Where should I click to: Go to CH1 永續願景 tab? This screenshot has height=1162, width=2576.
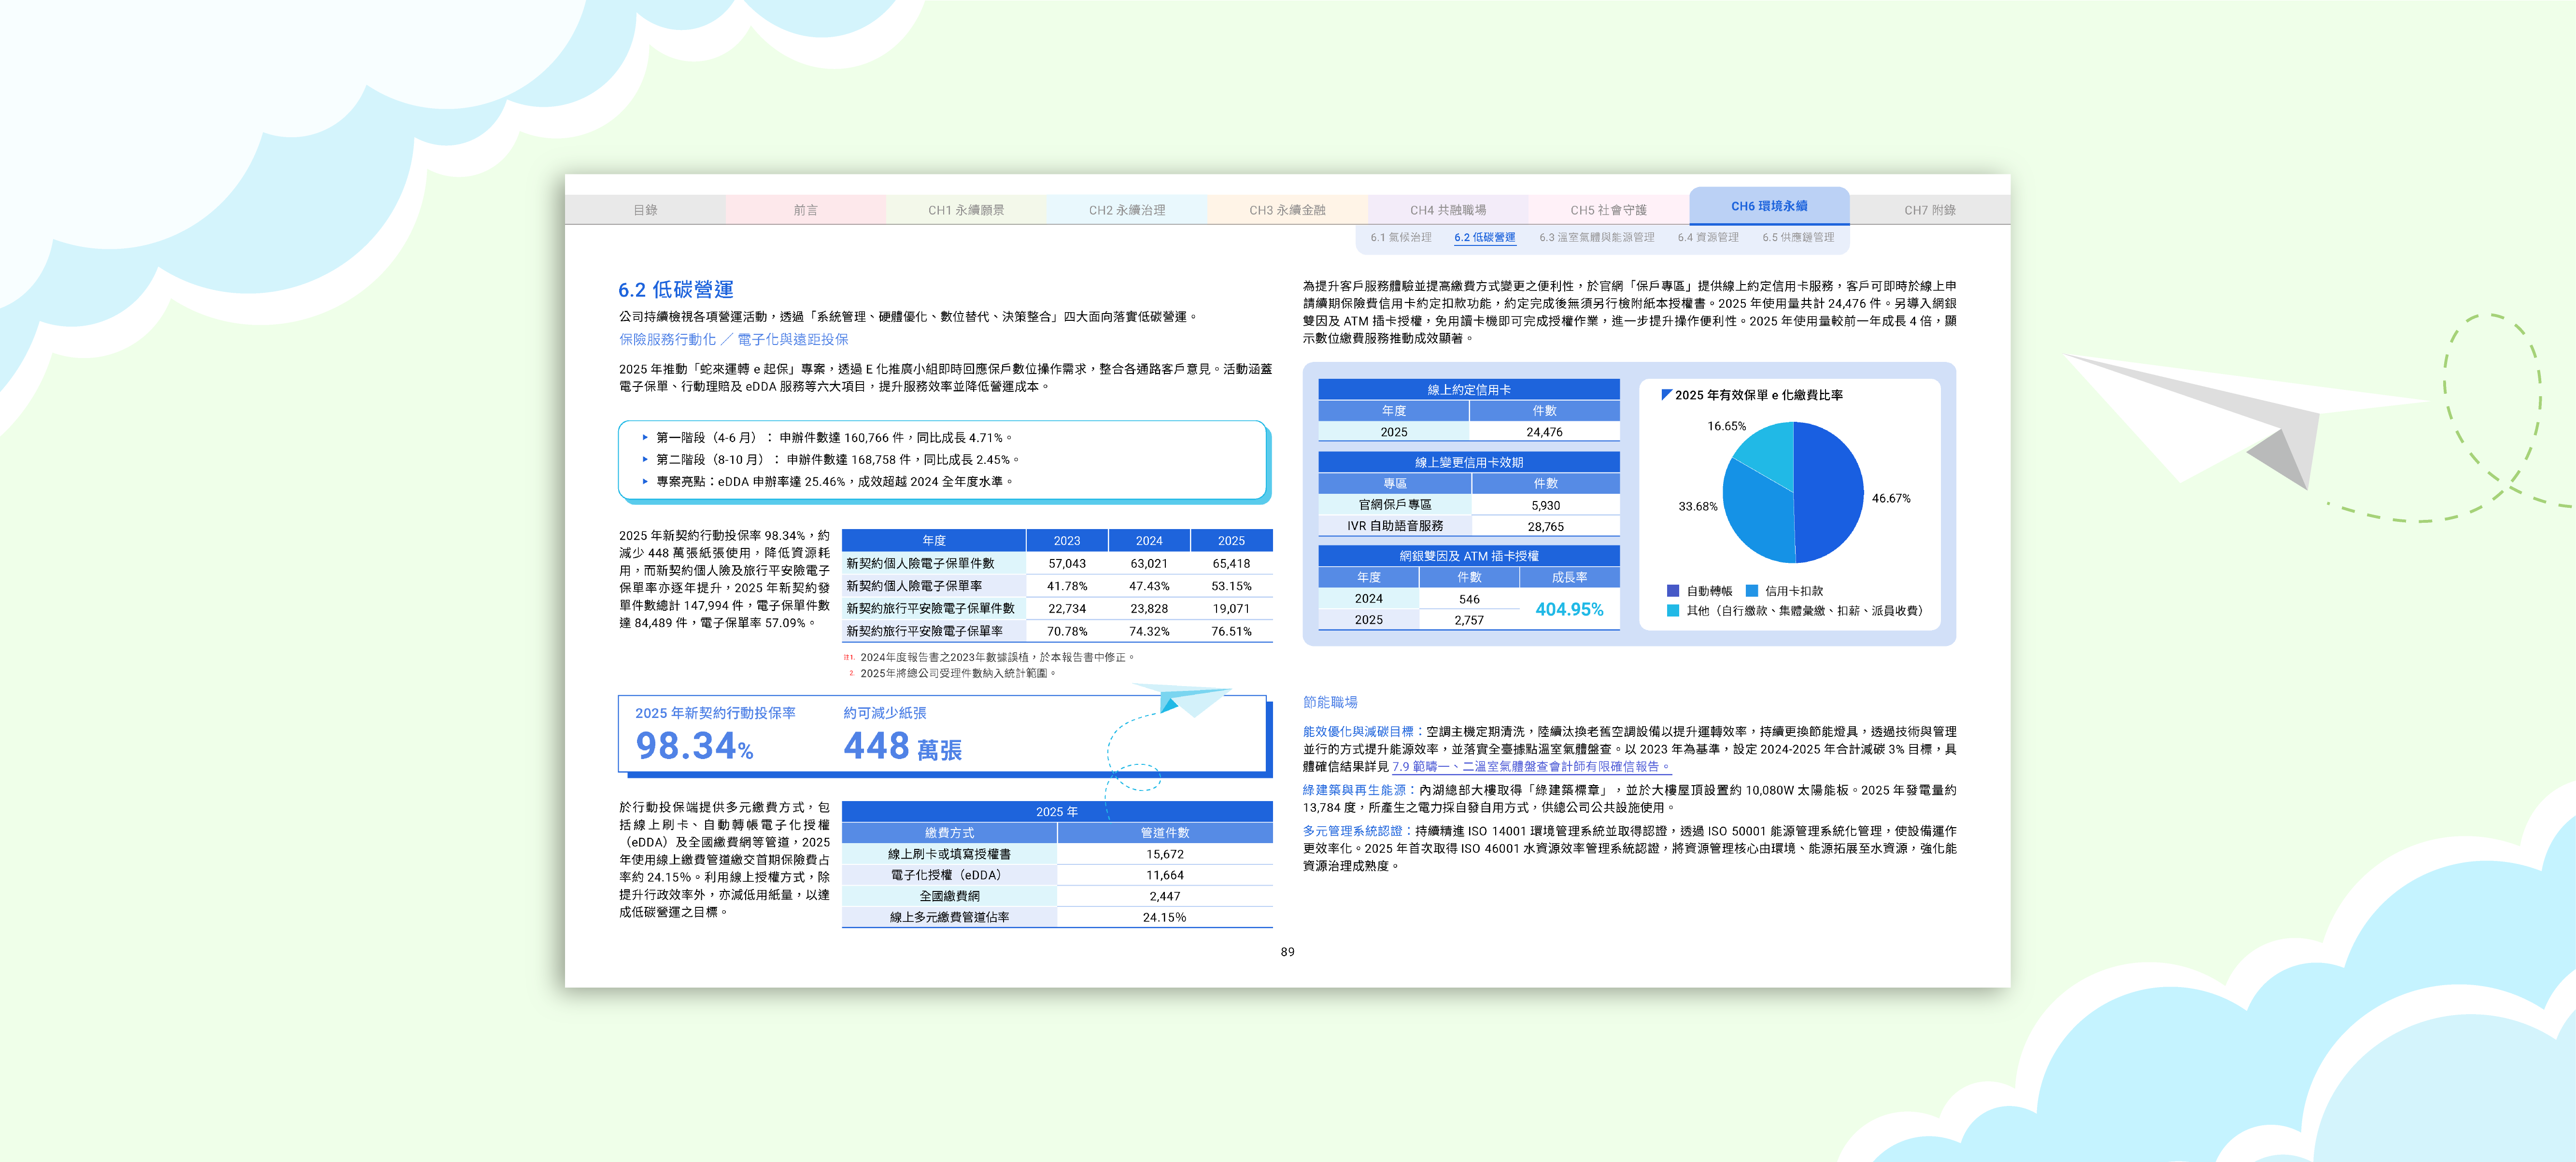click(966, 210)
